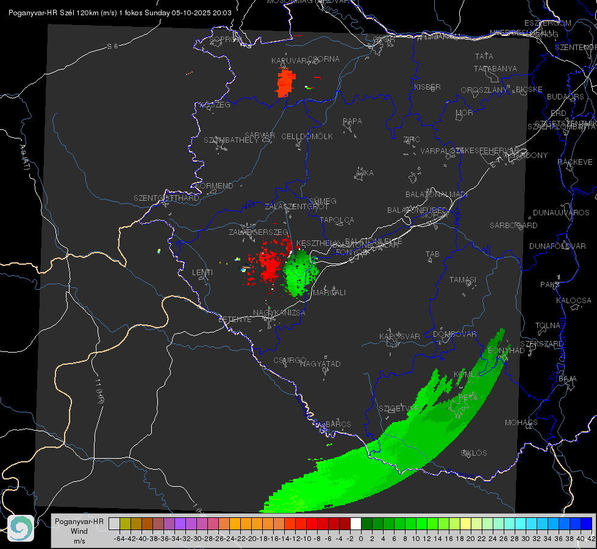This screenshot has height=549, width=597.
Task: Select the yellow swatch between 18 and 20
Action: point(465,523)
